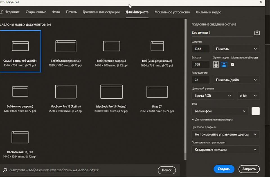Click the white background color swatch
Image resolution: width=270 pixels, height=177 pixels.
[x=256, y=111]
